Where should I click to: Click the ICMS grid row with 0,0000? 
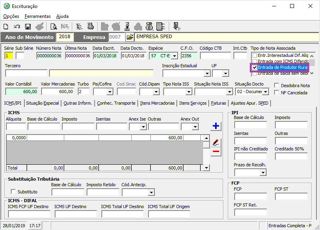(105, 138)
